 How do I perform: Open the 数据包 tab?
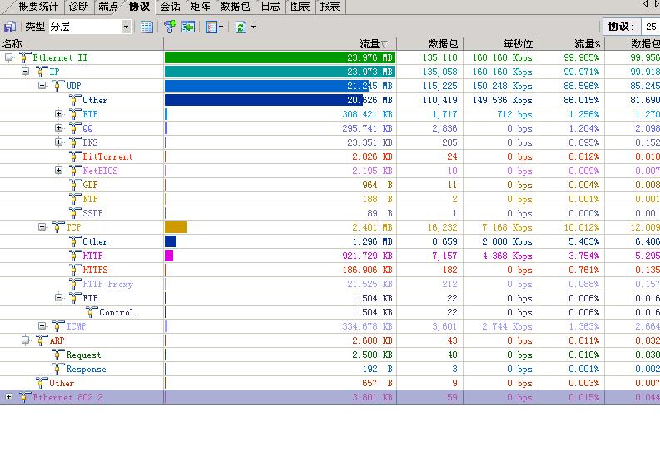[234, 7]
